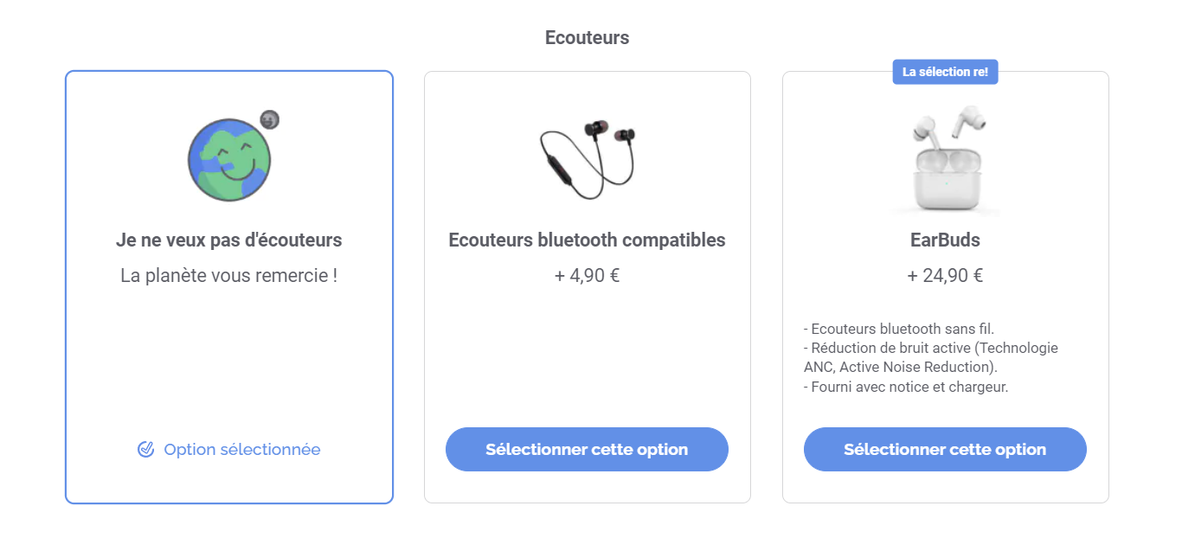Click the '+ 4,90 €' price
This screenshot has height=538, width=1182.
587,276
